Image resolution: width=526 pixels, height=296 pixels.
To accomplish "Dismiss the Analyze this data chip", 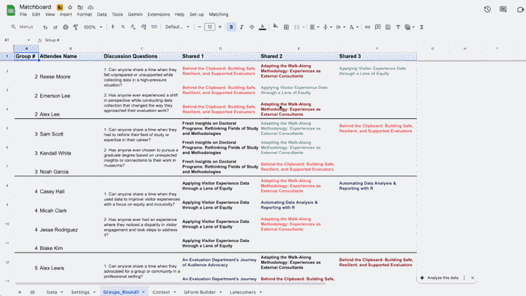I will tap(473, 278).
